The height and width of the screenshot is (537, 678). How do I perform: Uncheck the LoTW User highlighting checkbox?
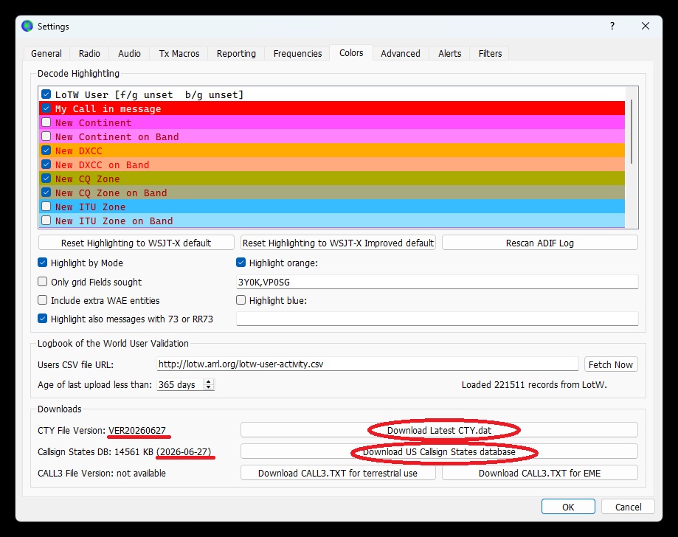coord(46,94)
